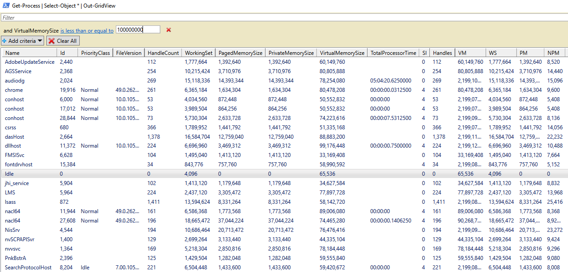Sort by the NPM column header
568x272 pixels.
pos(553,53)
